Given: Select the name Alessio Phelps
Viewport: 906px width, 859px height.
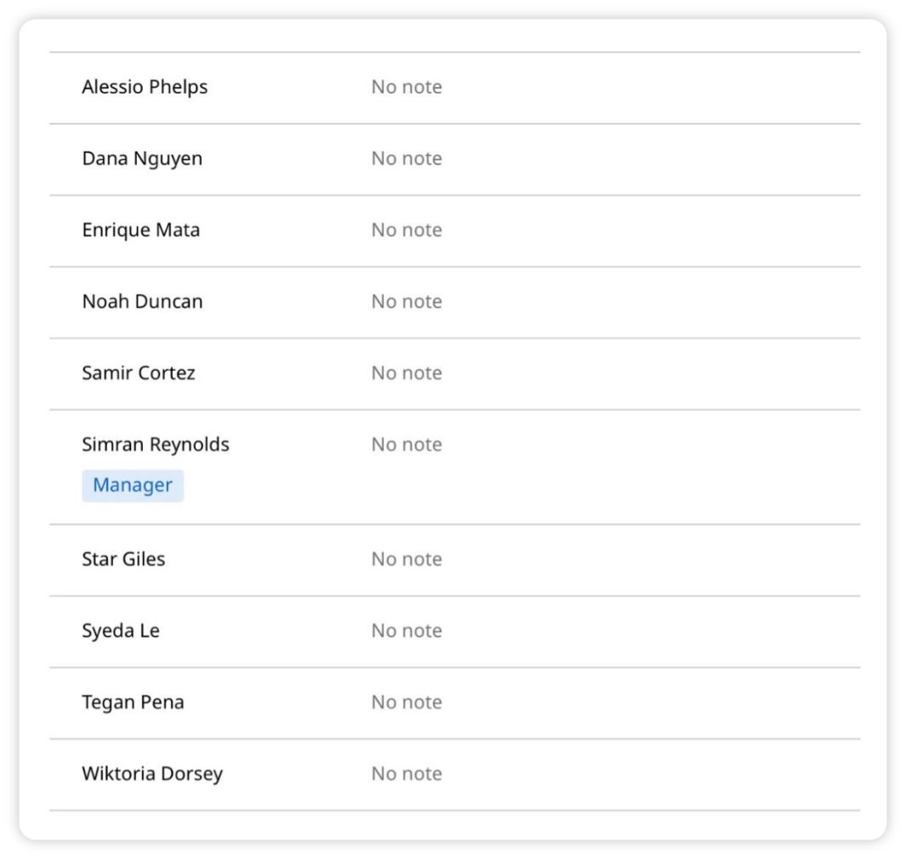Looking at the screenshot, I should pos(145,88).
